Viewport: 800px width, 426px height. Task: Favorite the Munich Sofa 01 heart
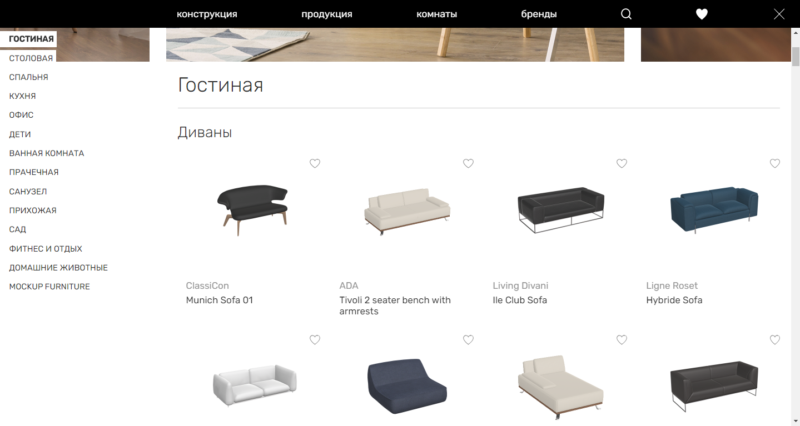pyautogui.click(x=315, y=163)
